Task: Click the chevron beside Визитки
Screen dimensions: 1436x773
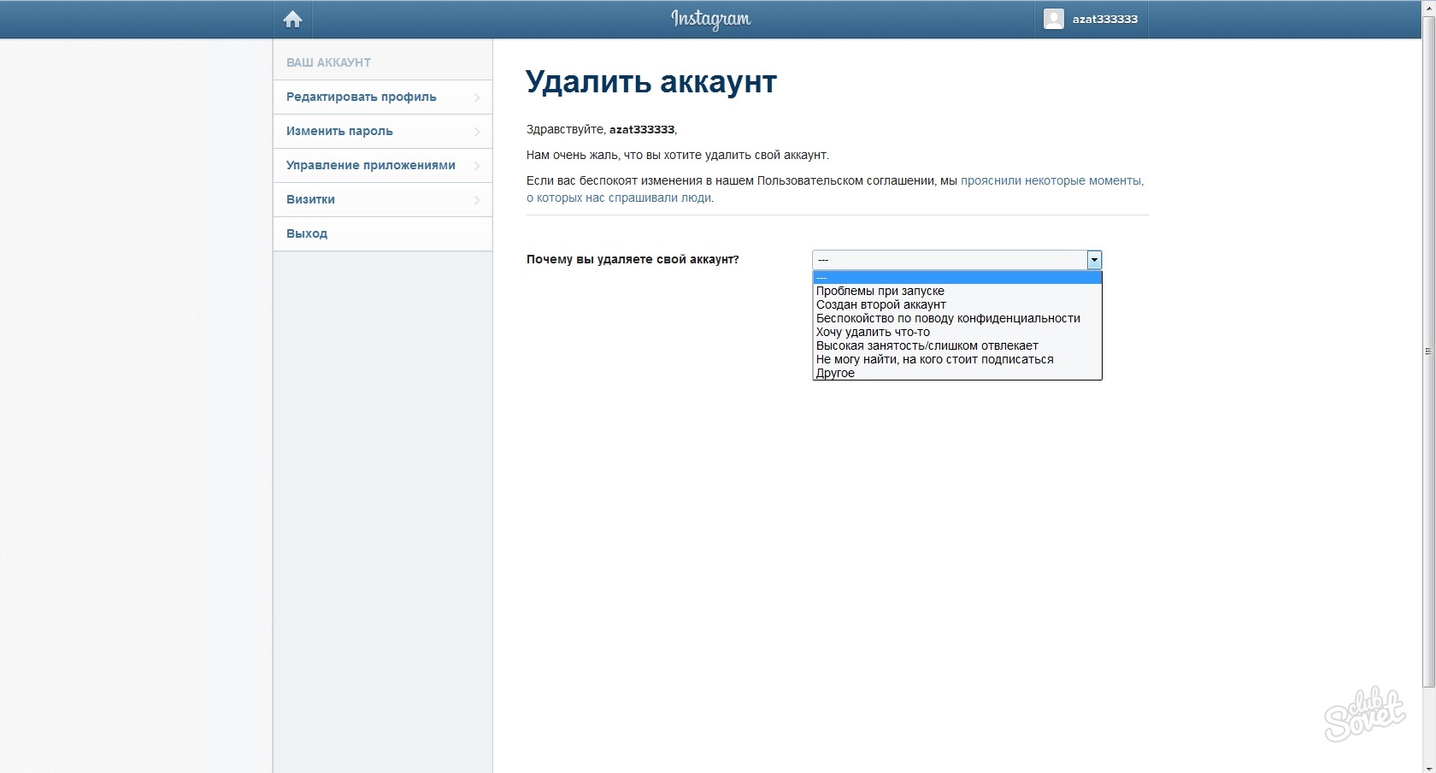Action: tap(477, 200)
